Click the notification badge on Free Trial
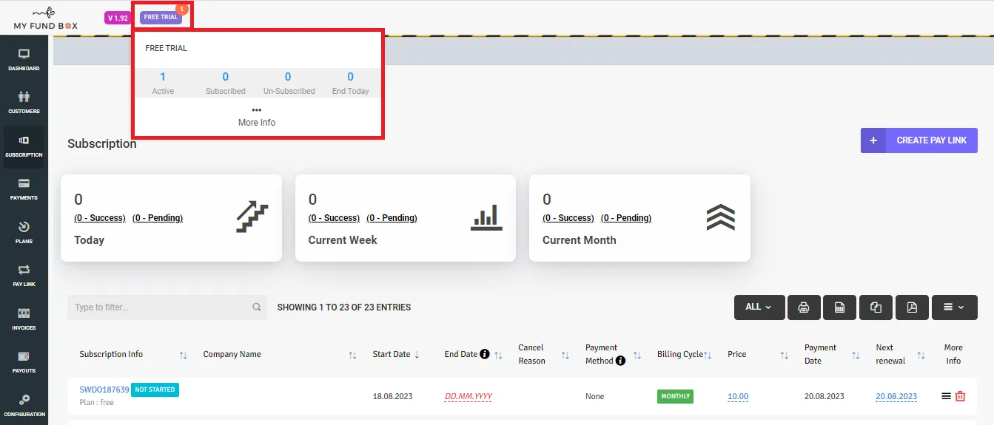The width and height of the screenshot is (994, 425). click(182, 8)
